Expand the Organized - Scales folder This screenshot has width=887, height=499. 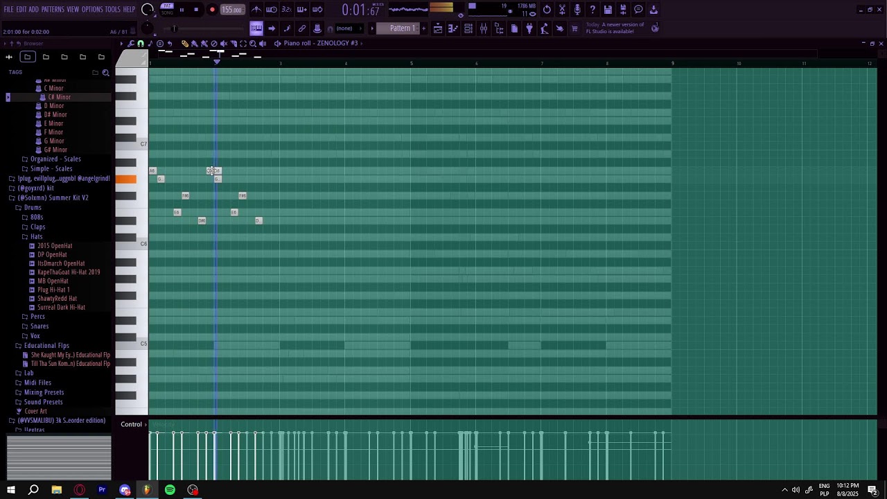(x=55, y=159)
